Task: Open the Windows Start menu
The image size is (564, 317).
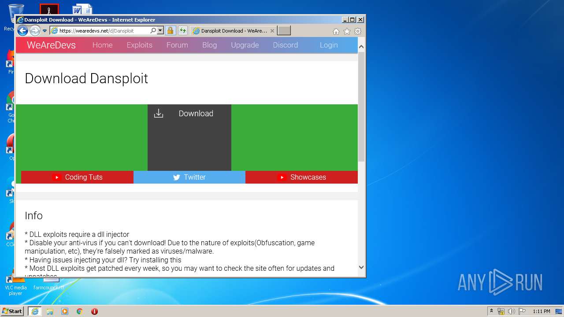Action: (x=12, y=311)
